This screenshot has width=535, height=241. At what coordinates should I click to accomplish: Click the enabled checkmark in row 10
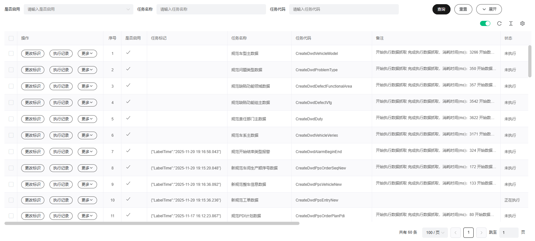point(128,199)
